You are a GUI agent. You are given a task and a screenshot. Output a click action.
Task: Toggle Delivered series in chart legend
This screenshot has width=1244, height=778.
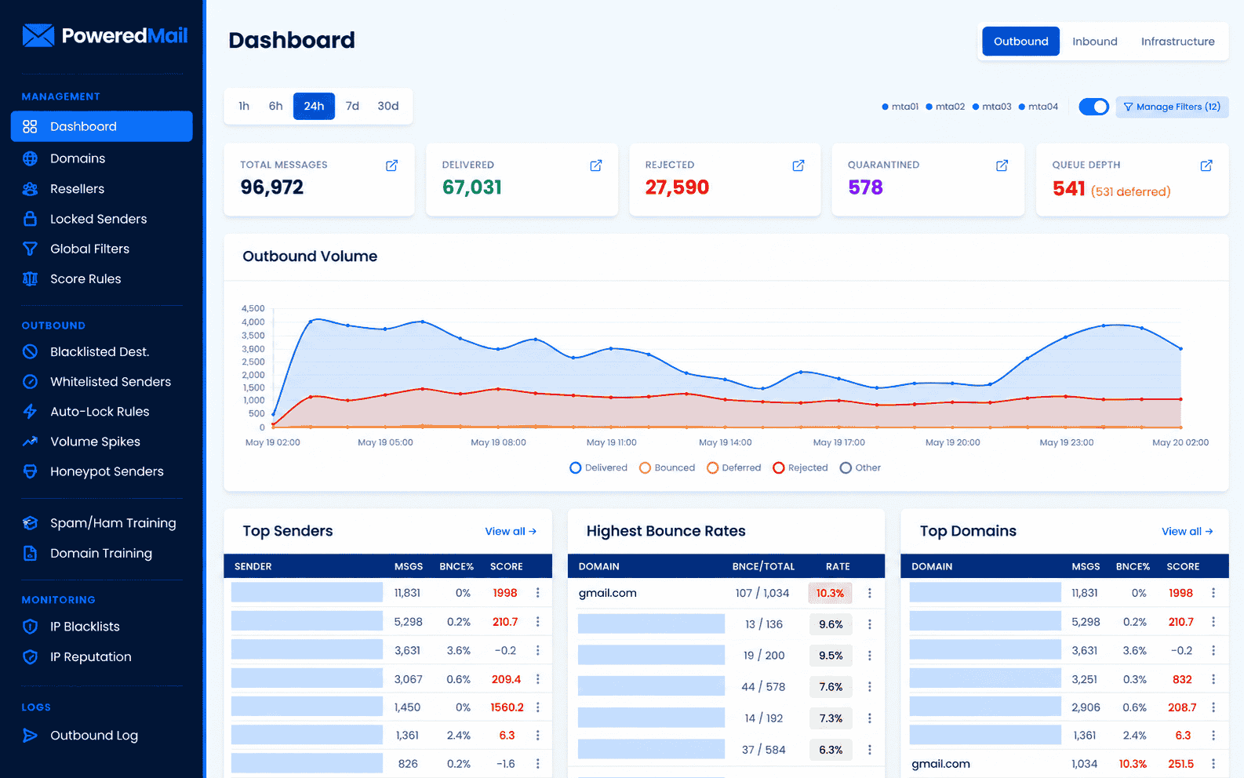598,467
